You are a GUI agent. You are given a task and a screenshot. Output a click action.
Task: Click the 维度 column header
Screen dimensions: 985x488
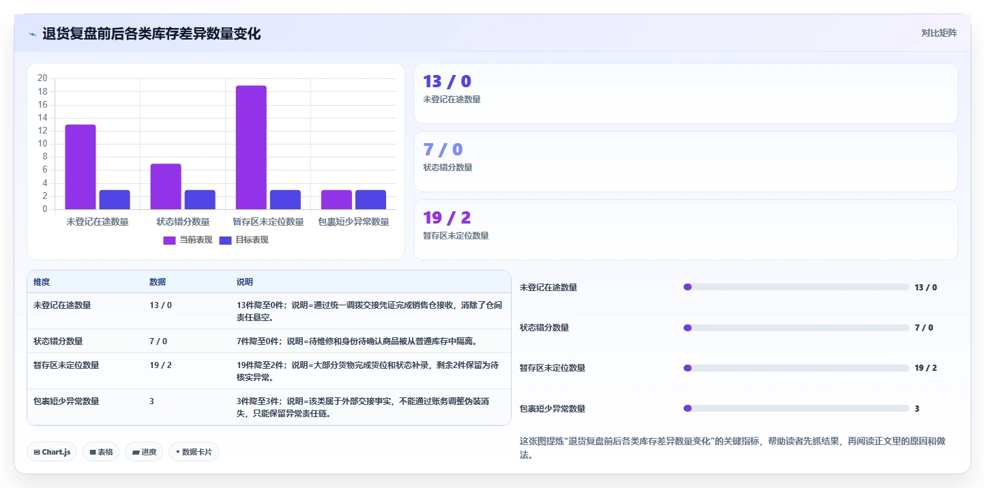click(42, 282)
